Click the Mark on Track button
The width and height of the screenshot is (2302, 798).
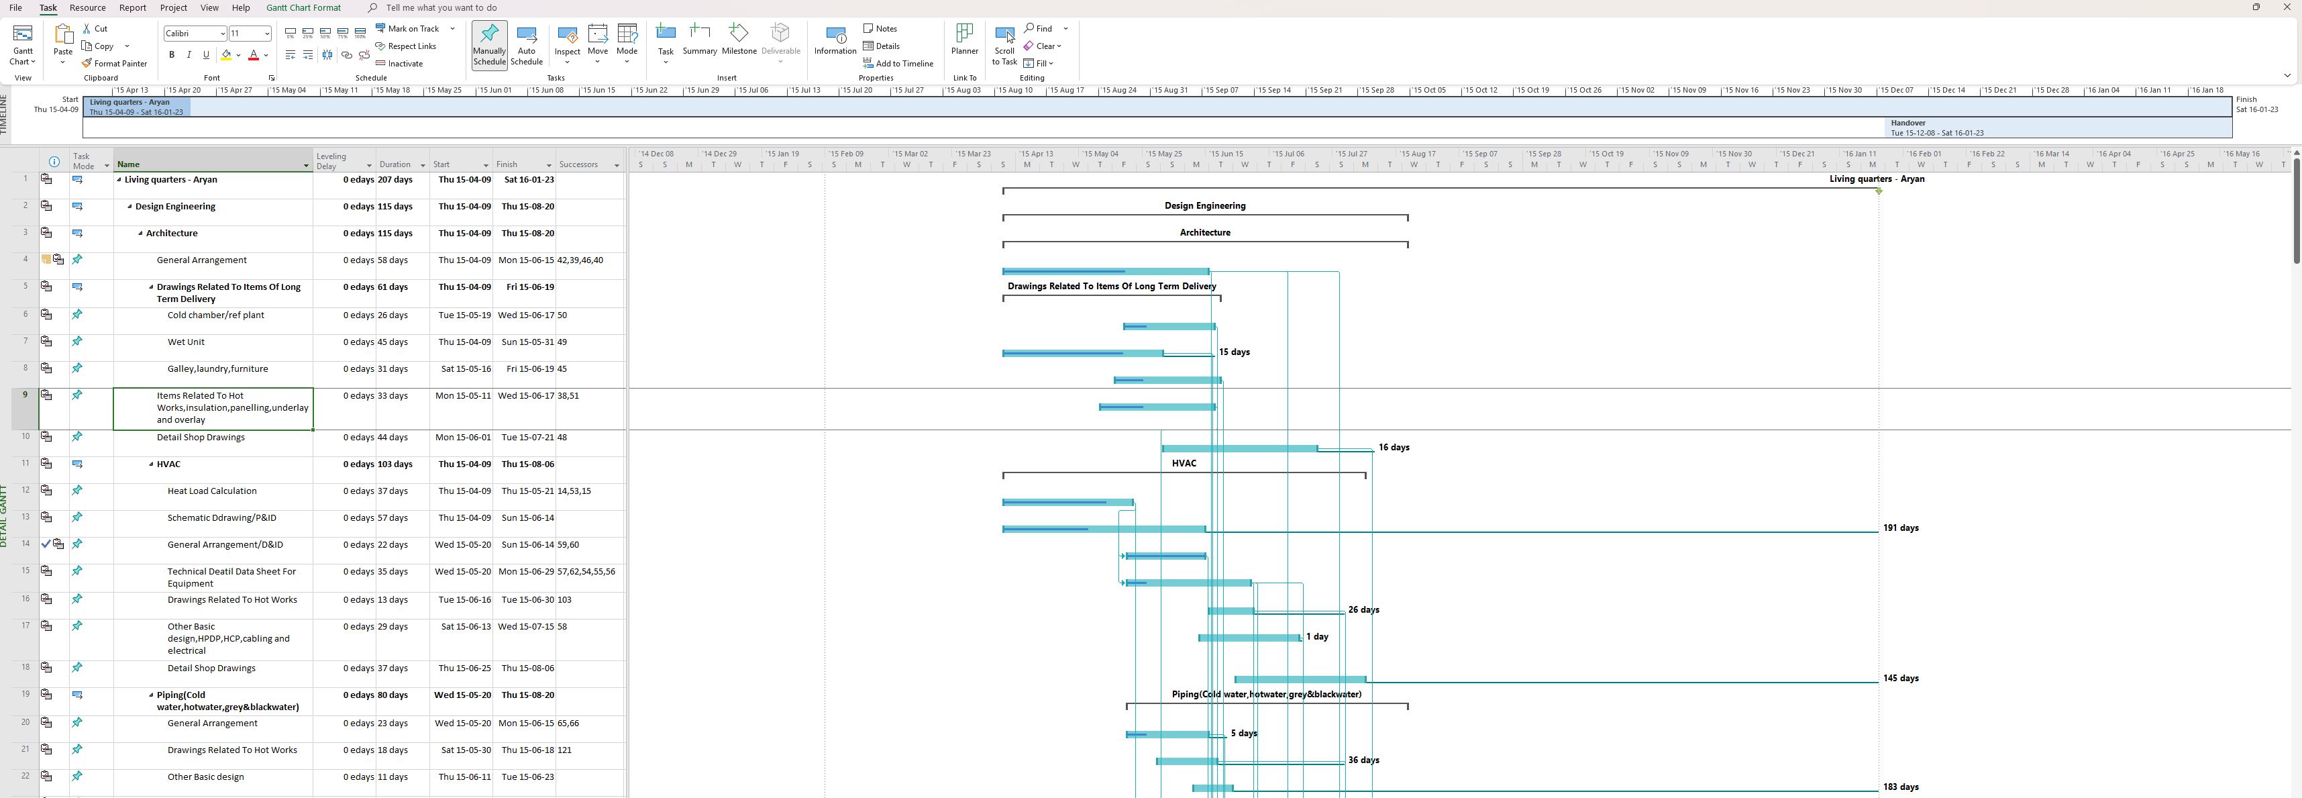[407, 29]
